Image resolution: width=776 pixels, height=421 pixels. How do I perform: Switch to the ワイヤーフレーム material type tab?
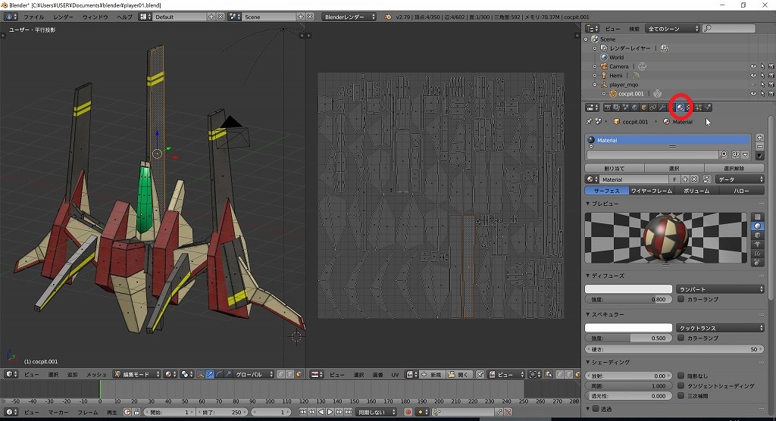pyautogui.click(x=651, y=191)
